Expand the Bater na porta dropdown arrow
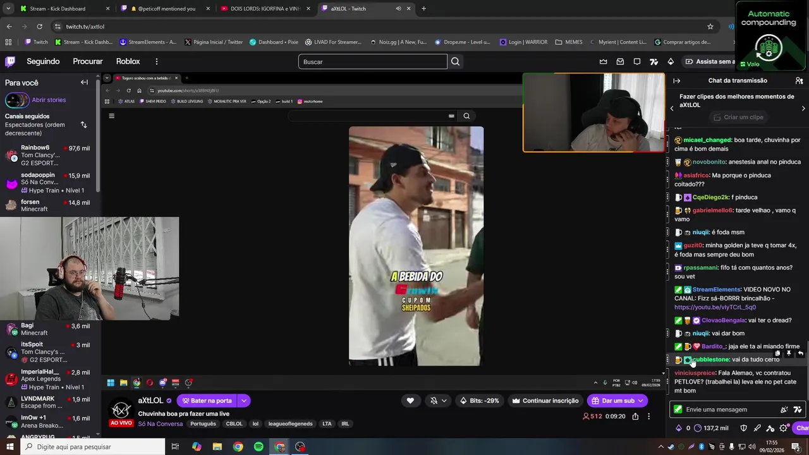The image size is (809, 455). [x=244, y=401]
